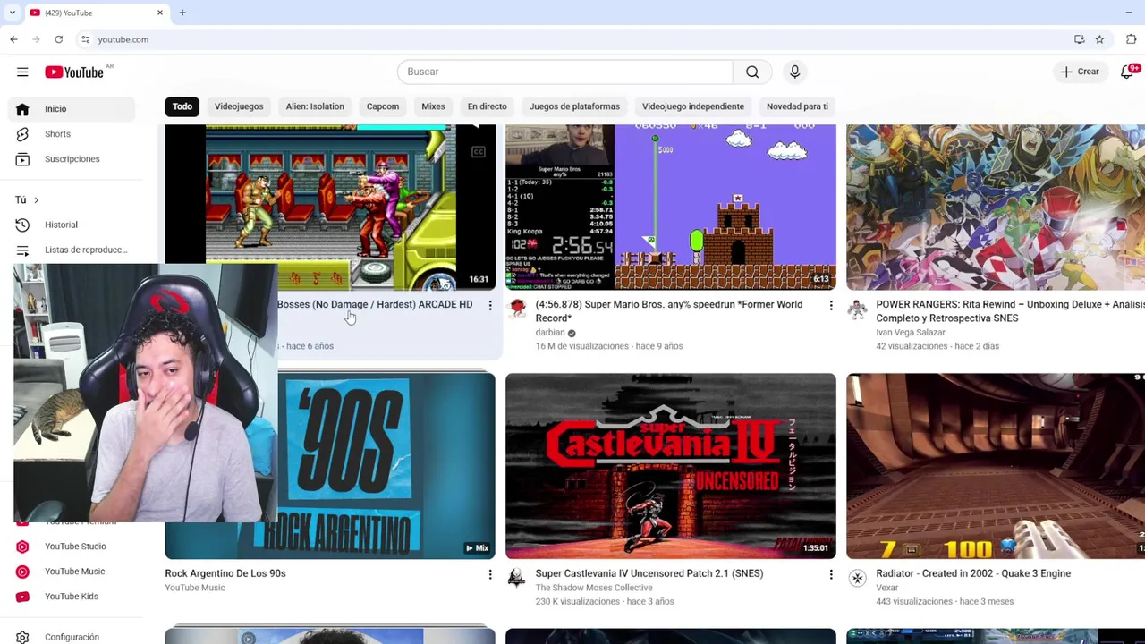The image size is (1145, 644).
Task: Select the Videojuegos filter chip
Action: (x=239, y=106)
